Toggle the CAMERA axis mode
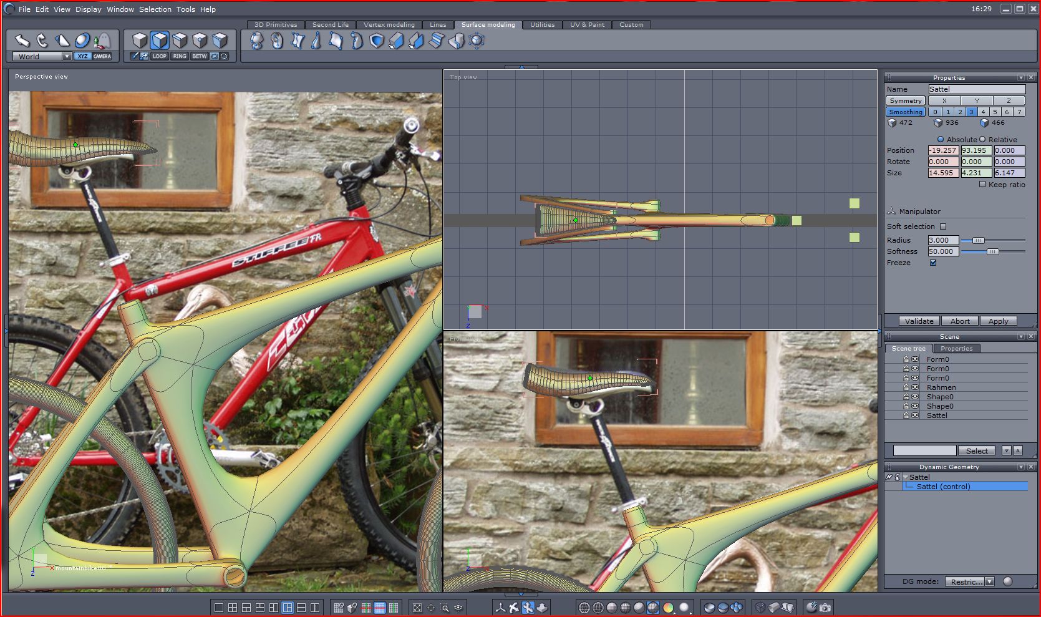 pyautogui.click(x=102, y=56)
